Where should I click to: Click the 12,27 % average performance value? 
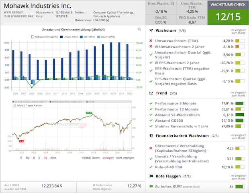pyautogui.click(x=134, y=186)
